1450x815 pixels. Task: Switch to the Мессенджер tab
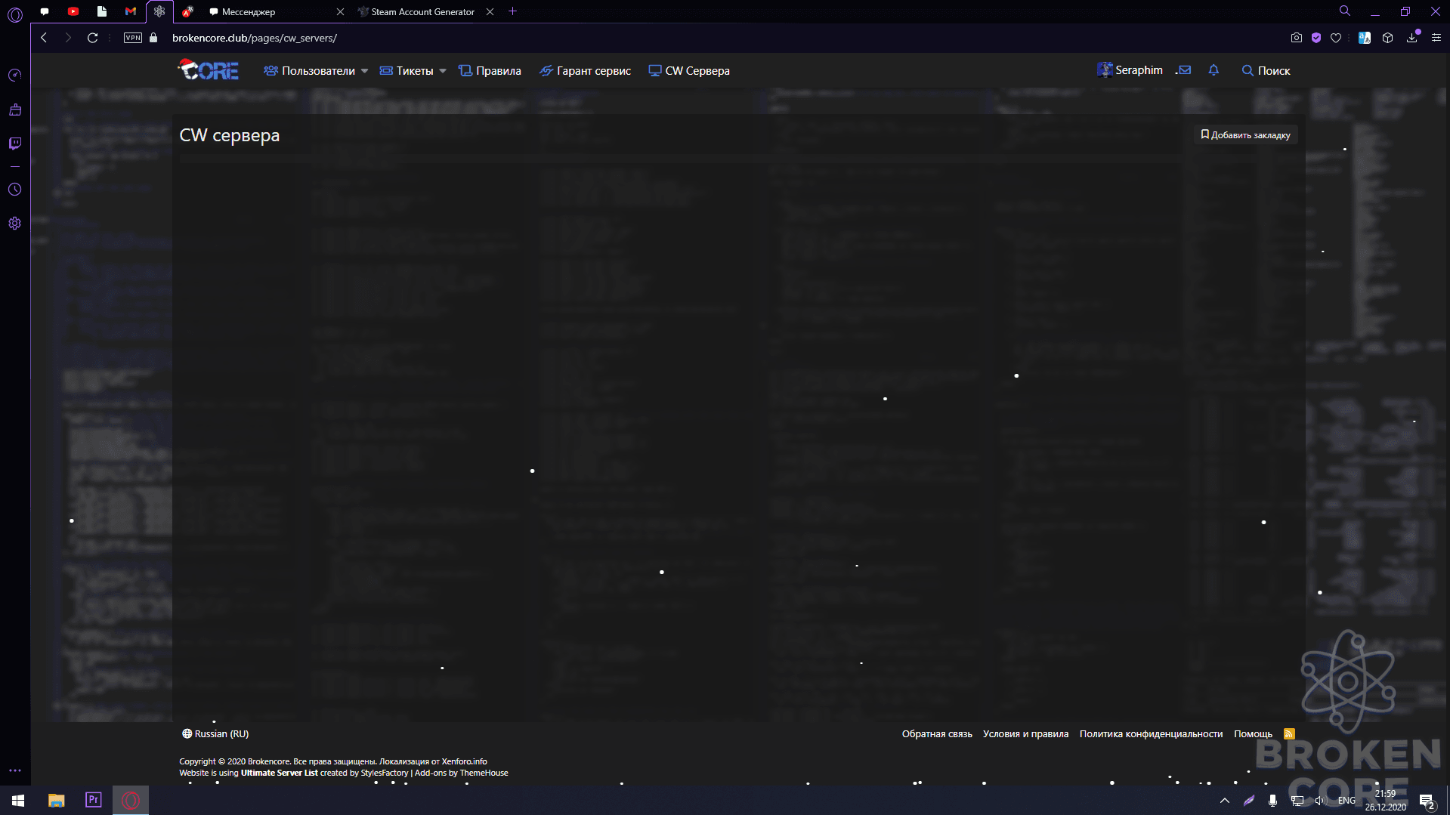pyautogui.click(x=276, y=12)
